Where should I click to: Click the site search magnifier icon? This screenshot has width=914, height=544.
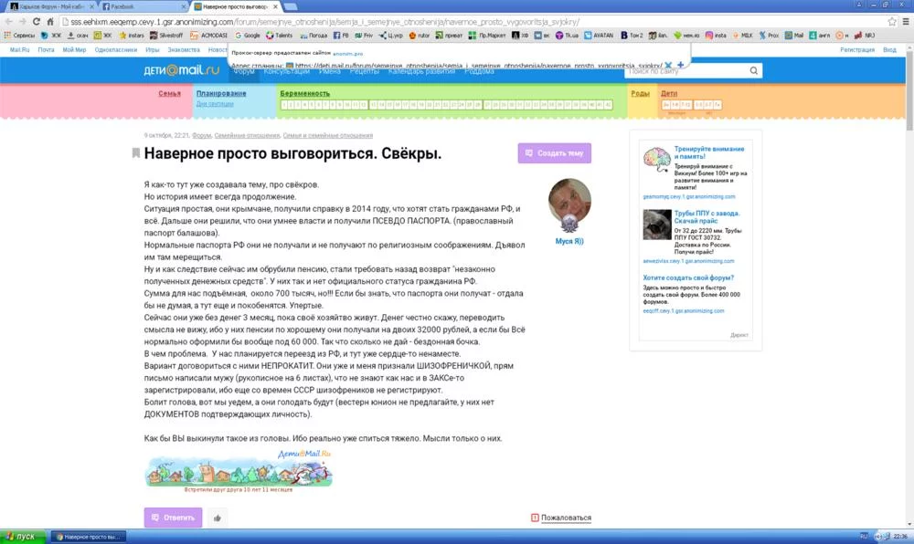click(754, 71)
